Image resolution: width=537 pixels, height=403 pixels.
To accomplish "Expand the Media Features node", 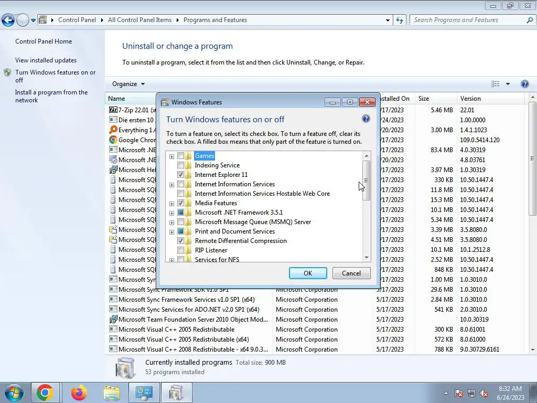I will [171, 204].
